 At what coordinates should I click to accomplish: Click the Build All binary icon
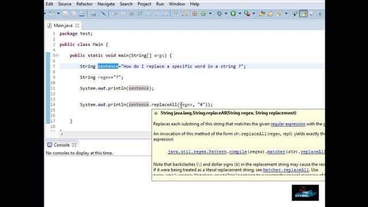(93, 14)
